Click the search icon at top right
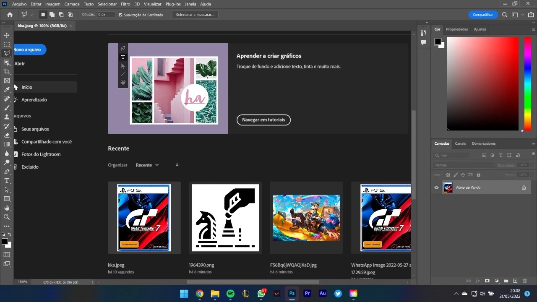This screenshot has width=537, height=302. [x=505, y=15]
